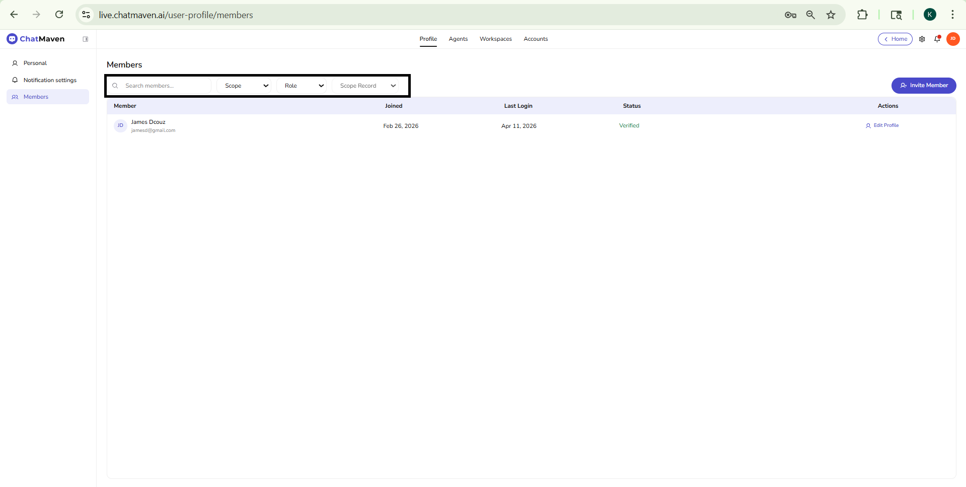Open the Accounts tab
Image resolution: width=966 pixels, height=487 pixels.
[x=536, y=39]
